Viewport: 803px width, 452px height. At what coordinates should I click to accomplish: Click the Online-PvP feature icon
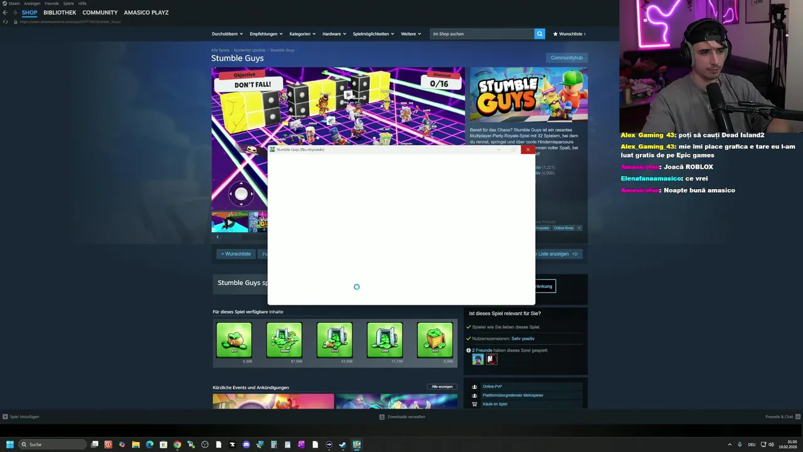coord(474,387)
